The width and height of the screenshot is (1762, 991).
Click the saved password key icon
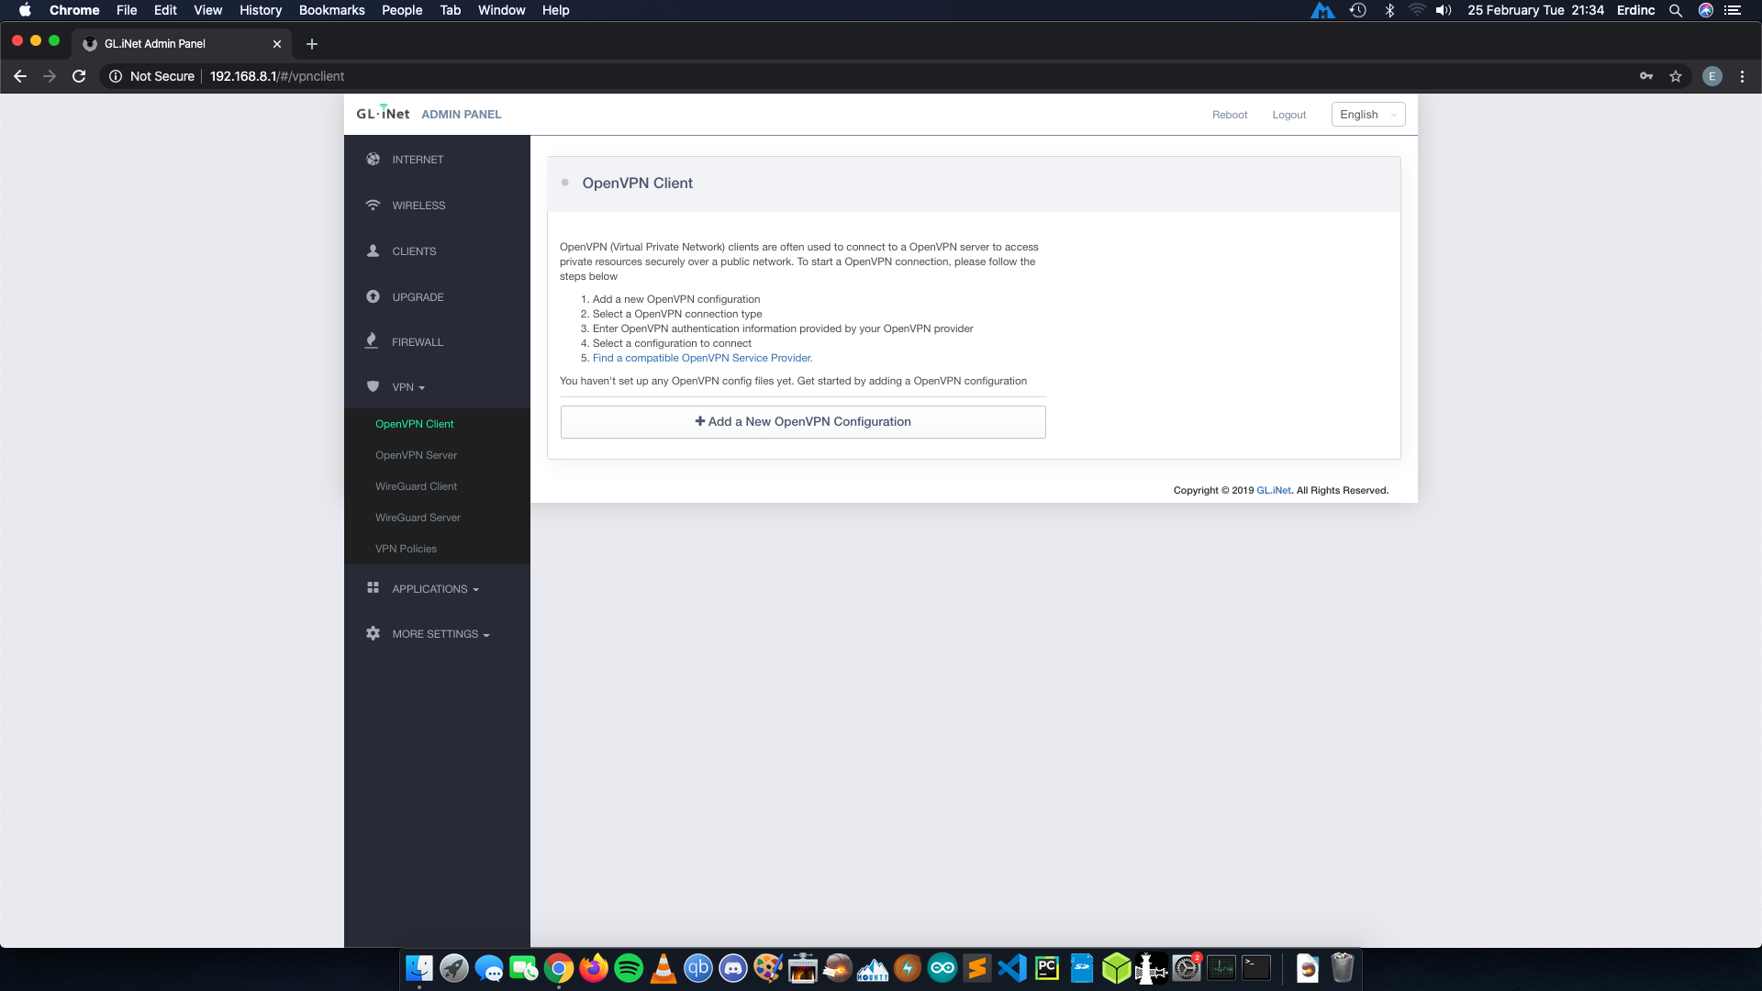click(x=1646, y=76)
